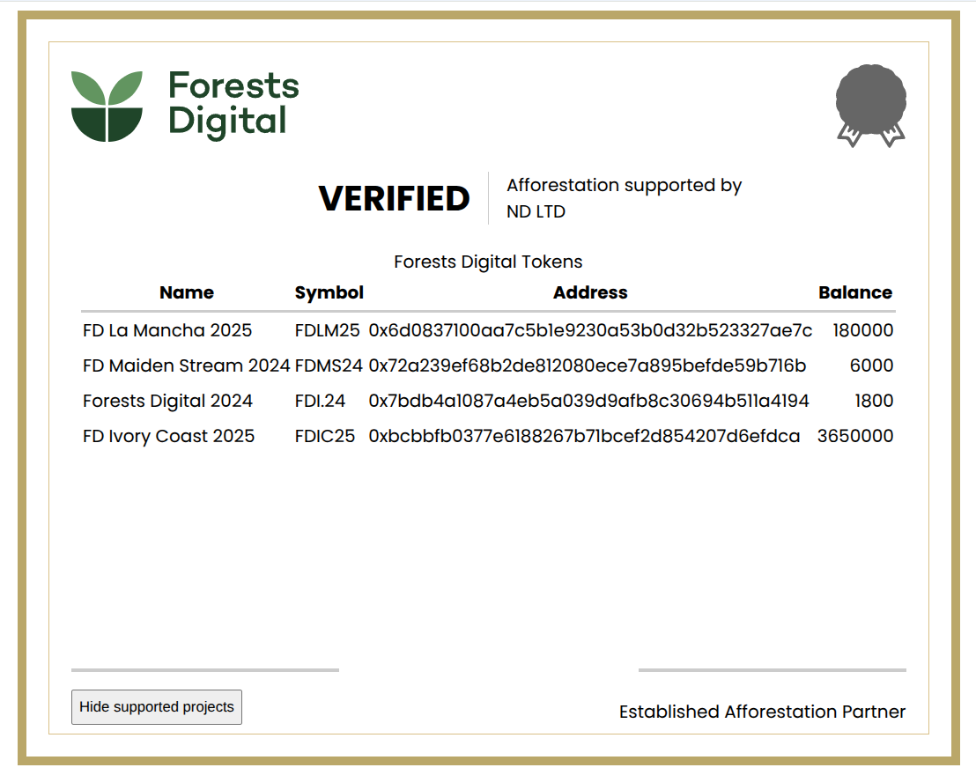Viewport: 976px width, 775px height.
Task: Click the Forests Digital Tokens table title
Action: 488,262
